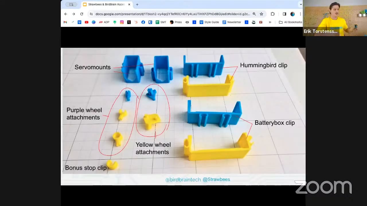Click the Chrome profile avatar
367x206 pixels.
(x=292, y=14)
